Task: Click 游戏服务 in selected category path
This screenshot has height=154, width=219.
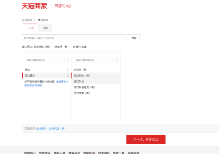Action: [x=41, y=128]
